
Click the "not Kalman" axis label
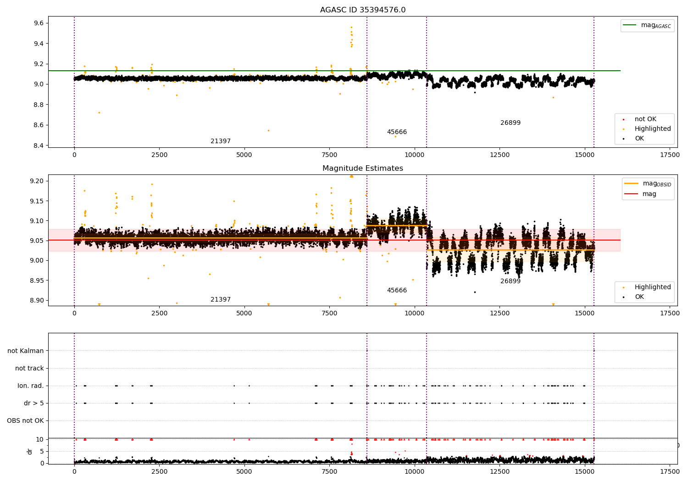(x=26, y=351)
